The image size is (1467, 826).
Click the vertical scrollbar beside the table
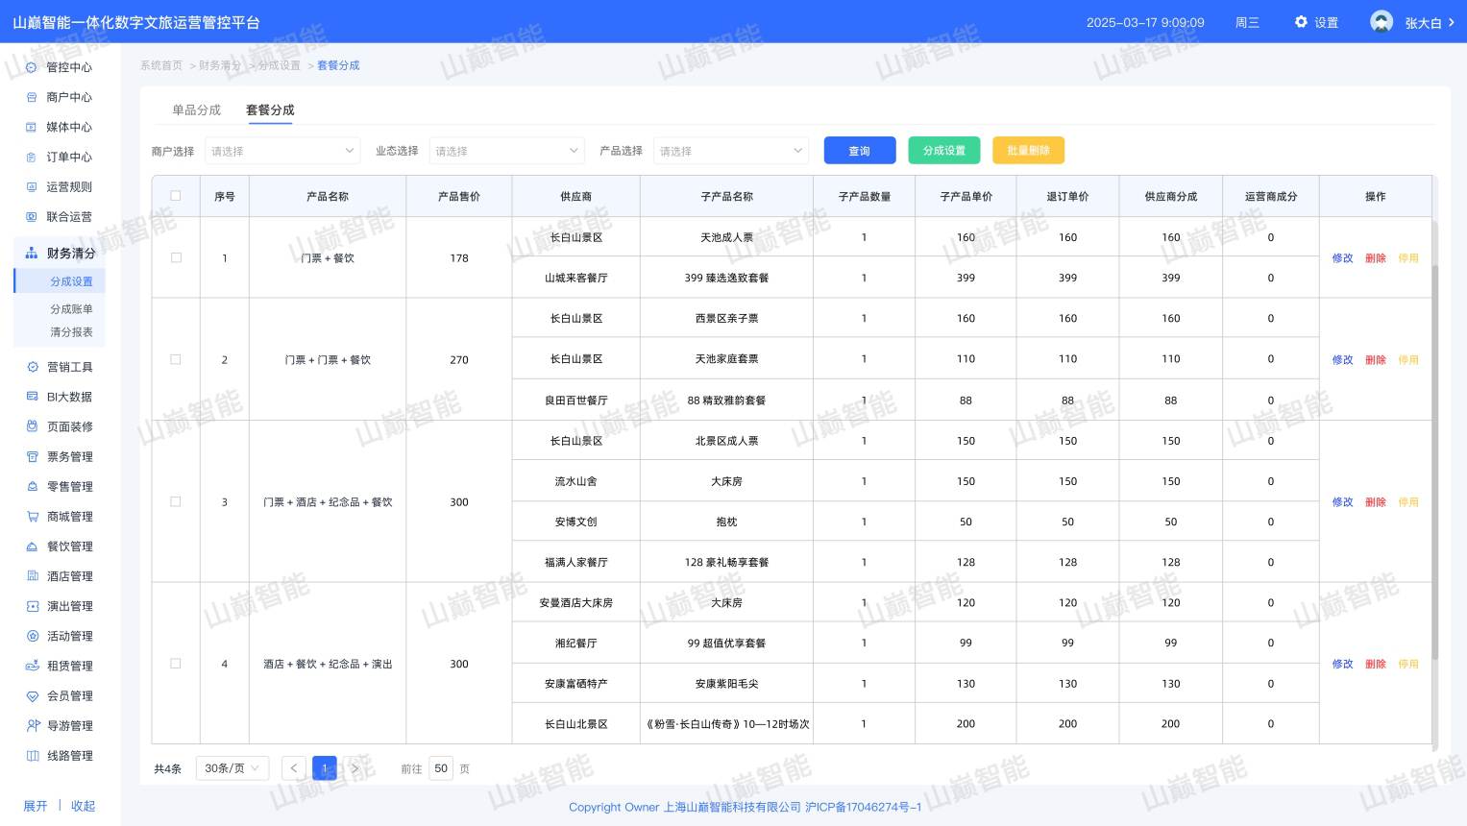pos(1435,461)
